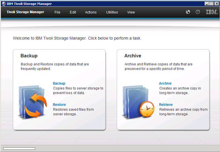Viewport: 220px width, 152px height.
Task: Open the File menu
Action: coord(57,12)
